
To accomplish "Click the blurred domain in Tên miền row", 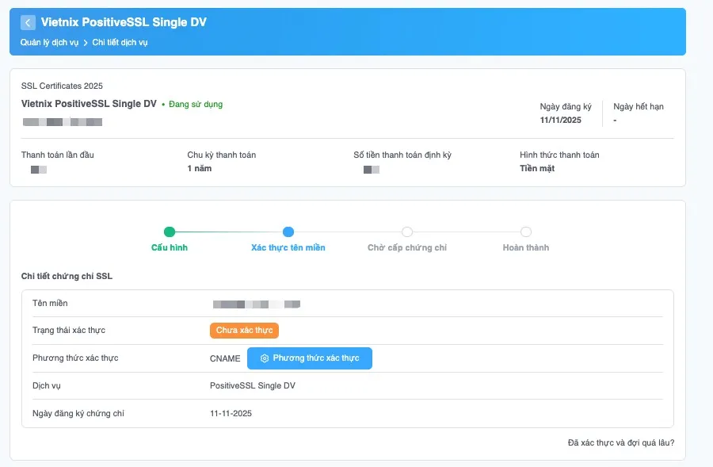I will click(257, 304).
